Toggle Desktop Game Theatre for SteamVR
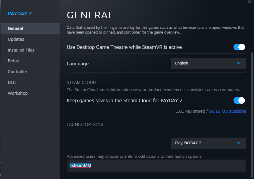The width and height of the screenshot is (254, 179). [239, 47]
